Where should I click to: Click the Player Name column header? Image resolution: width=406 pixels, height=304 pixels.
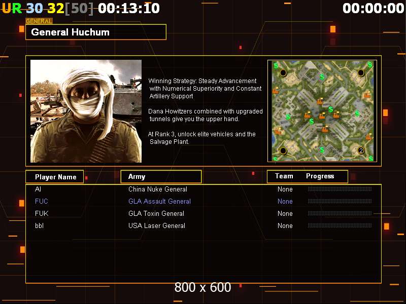point(55,177)
